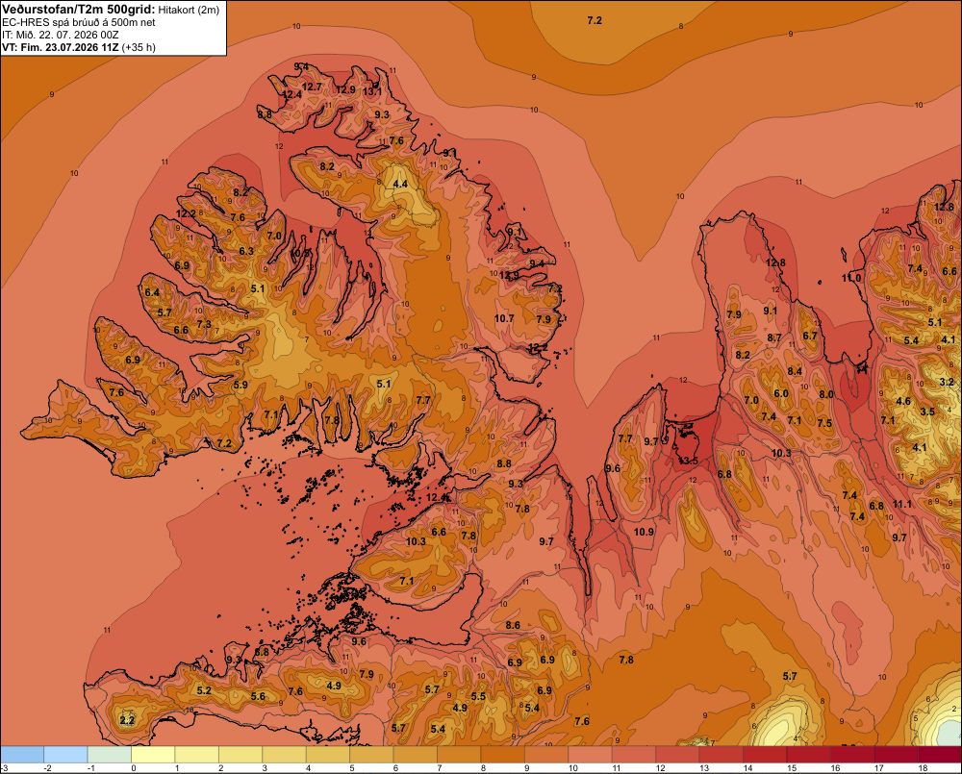The height and width of the screenshot is (774, 962).
Task: Click the initial time 'IT: Mið. 22. 07. 2026 00Z'
Action: tap(60, 35)
